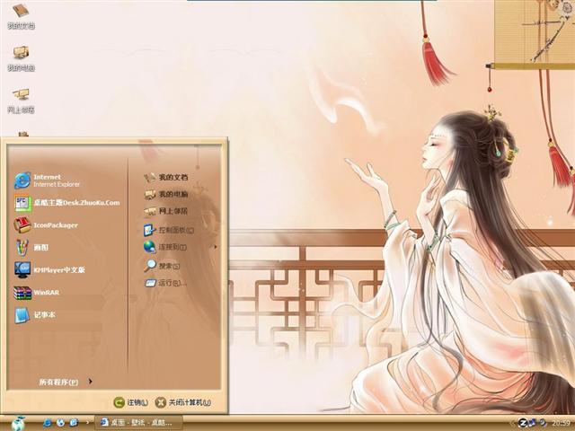Open 记事本 notepad in the Start menu
Viewport: 575px width, 431px height.
[35, 315]
